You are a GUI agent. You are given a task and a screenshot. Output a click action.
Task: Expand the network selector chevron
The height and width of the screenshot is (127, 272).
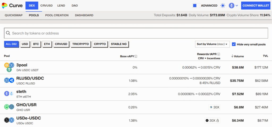tap(237, 6)
